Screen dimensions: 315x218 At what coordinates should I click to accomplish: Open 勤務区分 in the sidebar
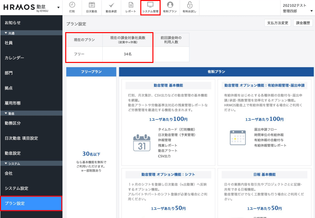[13, 123]
